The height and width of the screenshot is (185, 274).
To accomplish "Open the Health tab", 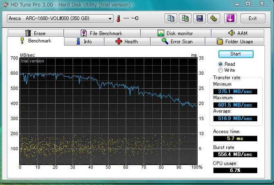I will pyautogui.click(x=127, y=41).
